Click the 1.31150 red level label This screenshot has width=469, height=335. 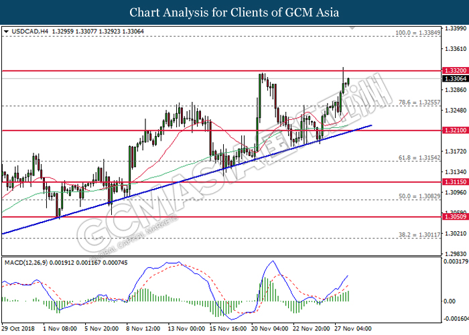[x=455, y=182]
